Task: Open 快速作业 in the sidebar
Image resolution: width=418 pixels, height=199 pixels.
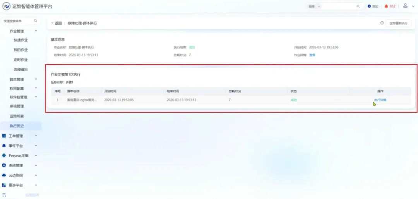Action: click(21, 40)
